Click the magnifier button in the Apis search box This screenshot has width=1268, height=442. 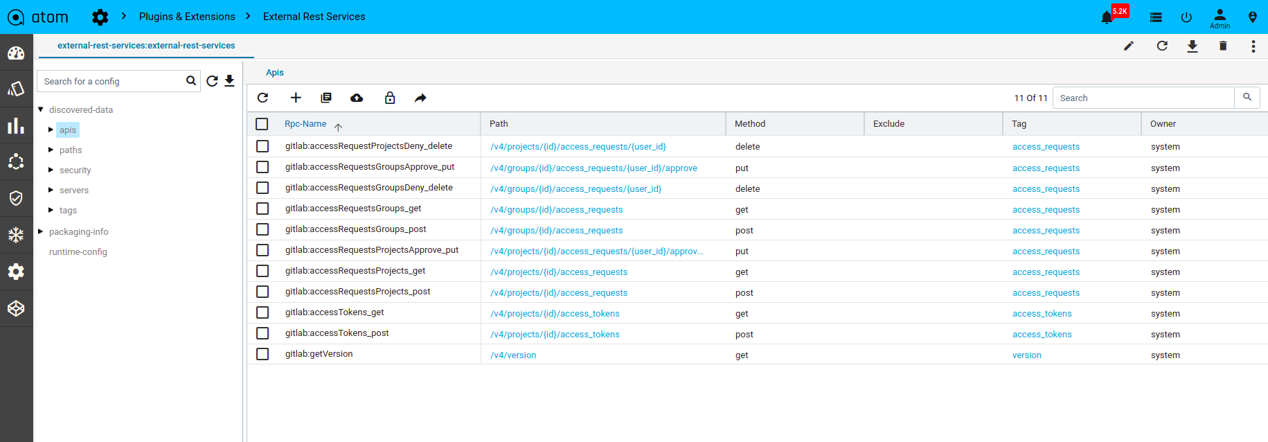click(1247, 98)
